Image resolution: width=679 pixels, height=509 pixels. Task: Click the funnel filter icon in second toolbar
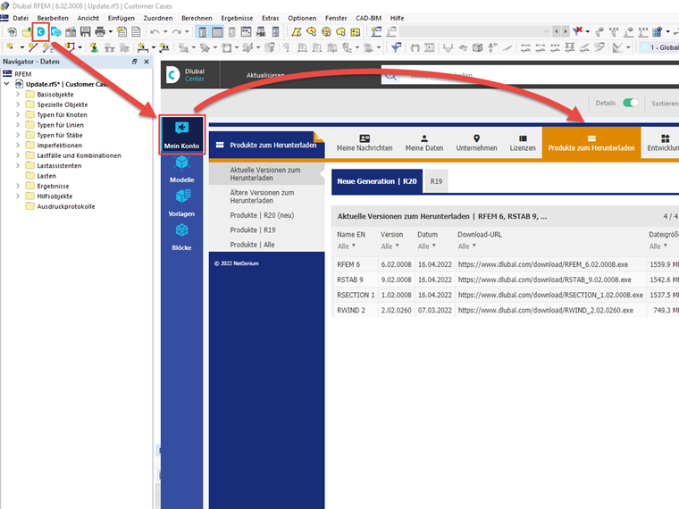(x=396, y=47)
